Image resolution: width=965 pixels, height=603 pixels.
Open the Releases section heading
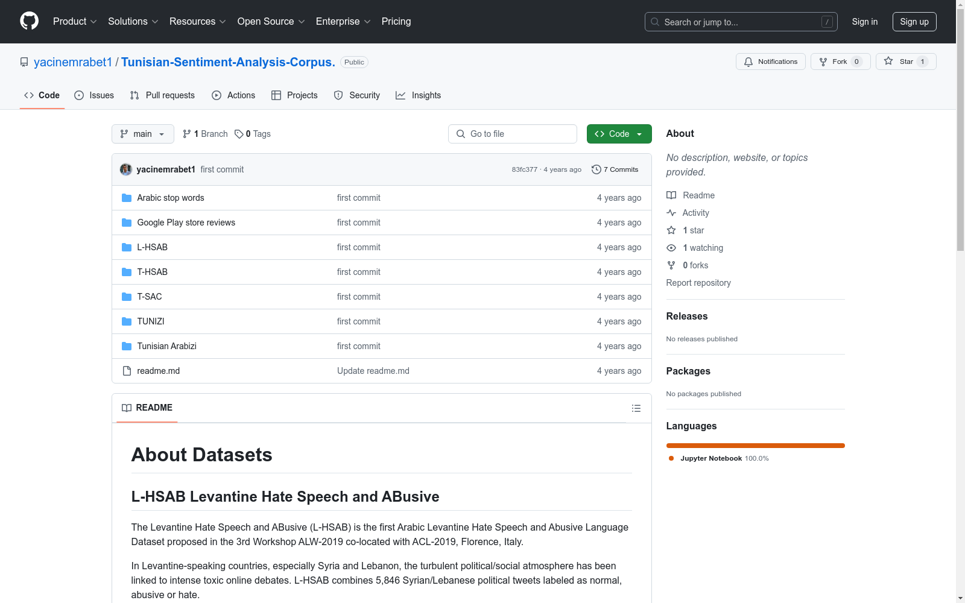[687, 316]
